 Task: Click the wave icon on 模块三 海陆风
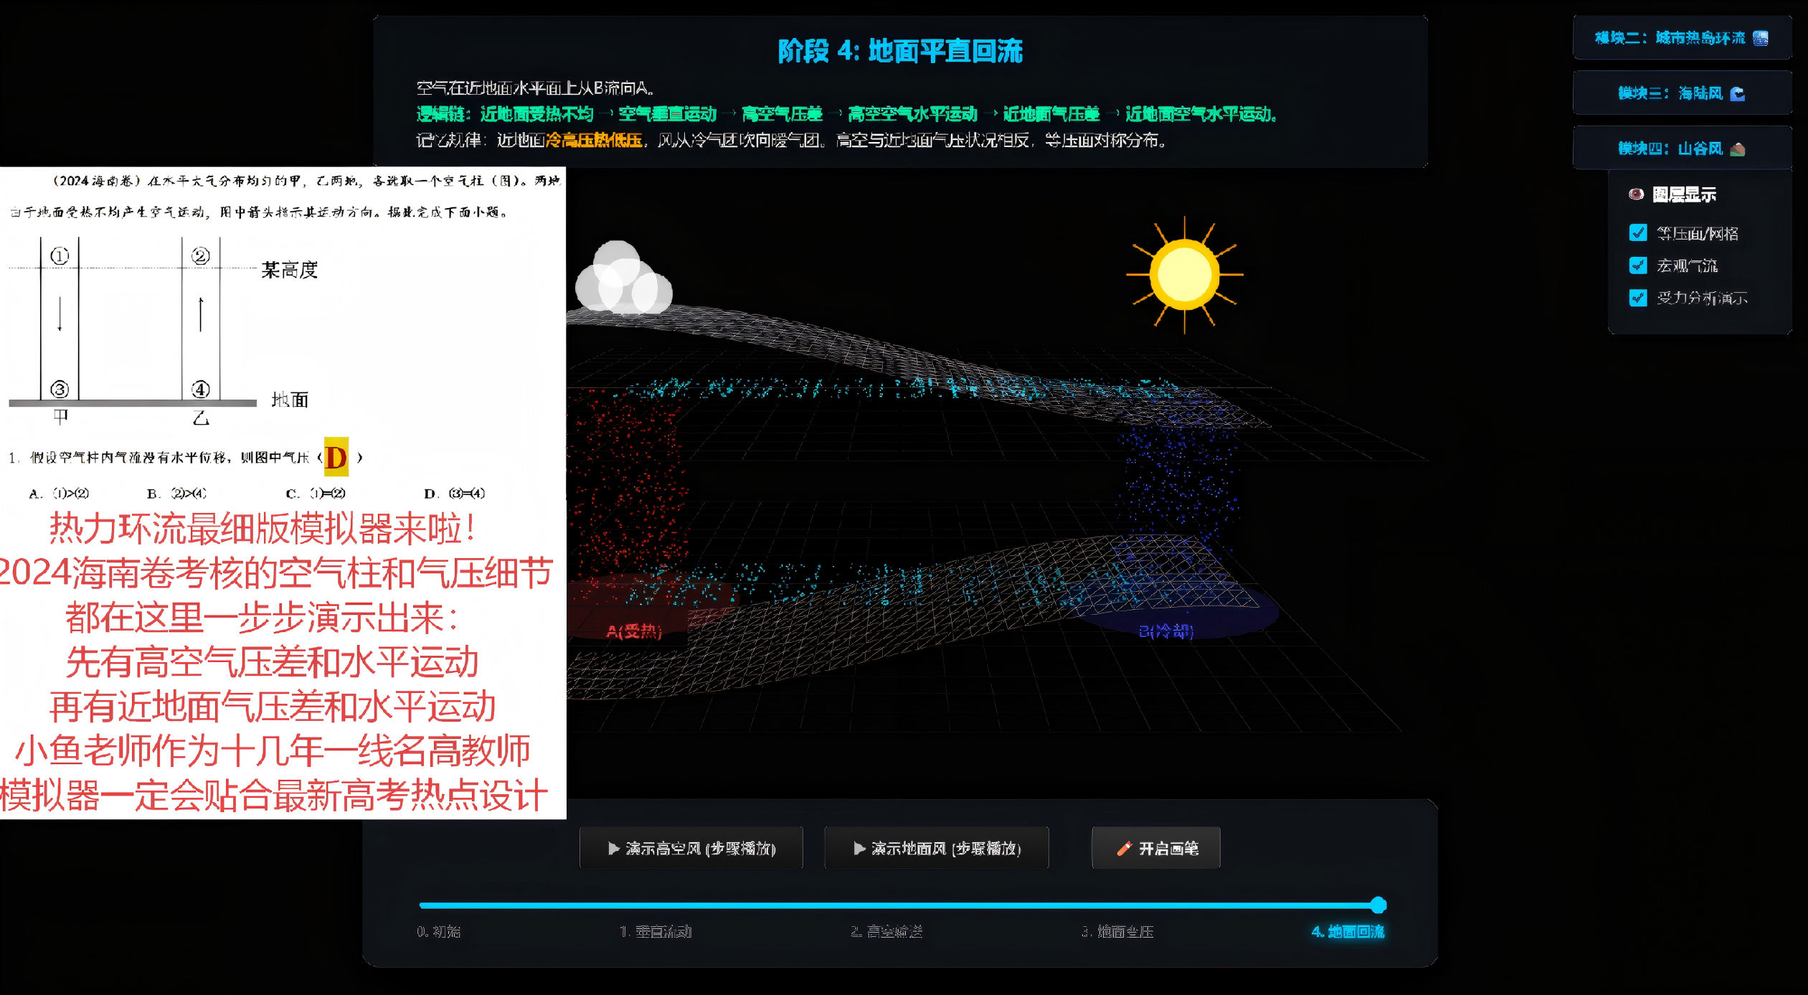1738,94
